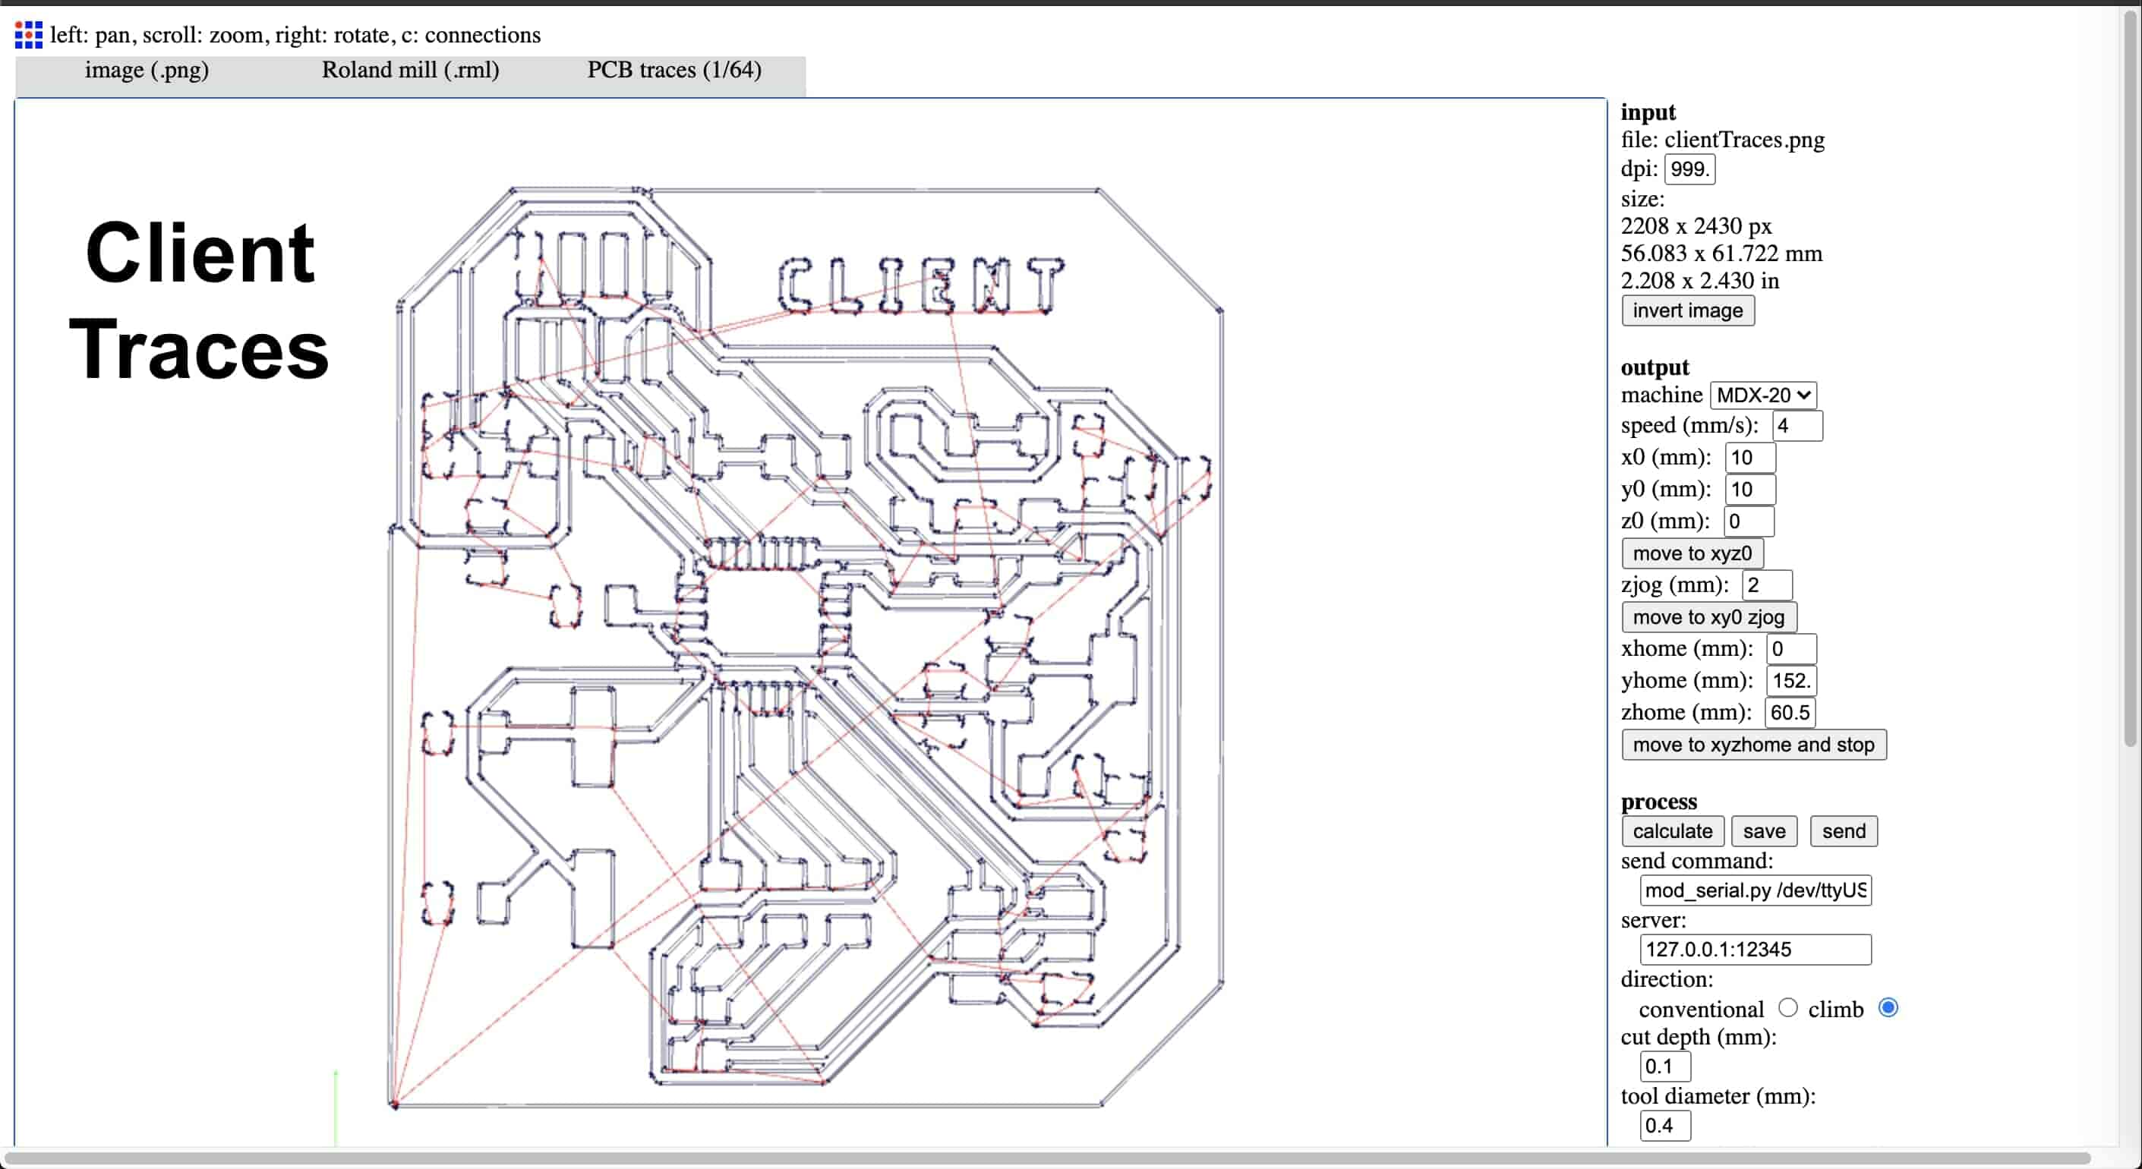Click the z0 (mm) input field
The image size is (2142, 1169).
point(1749,521)
